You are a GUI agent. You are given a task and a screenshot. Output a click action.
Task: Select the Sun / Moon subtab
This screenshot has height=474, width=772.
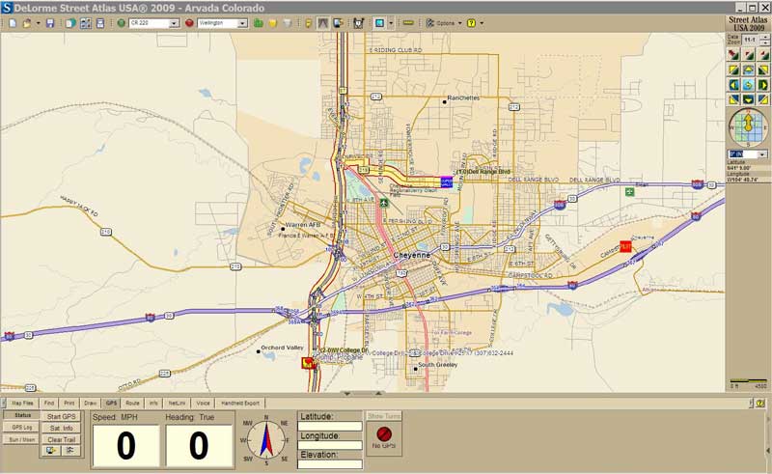tap(21, 439)
